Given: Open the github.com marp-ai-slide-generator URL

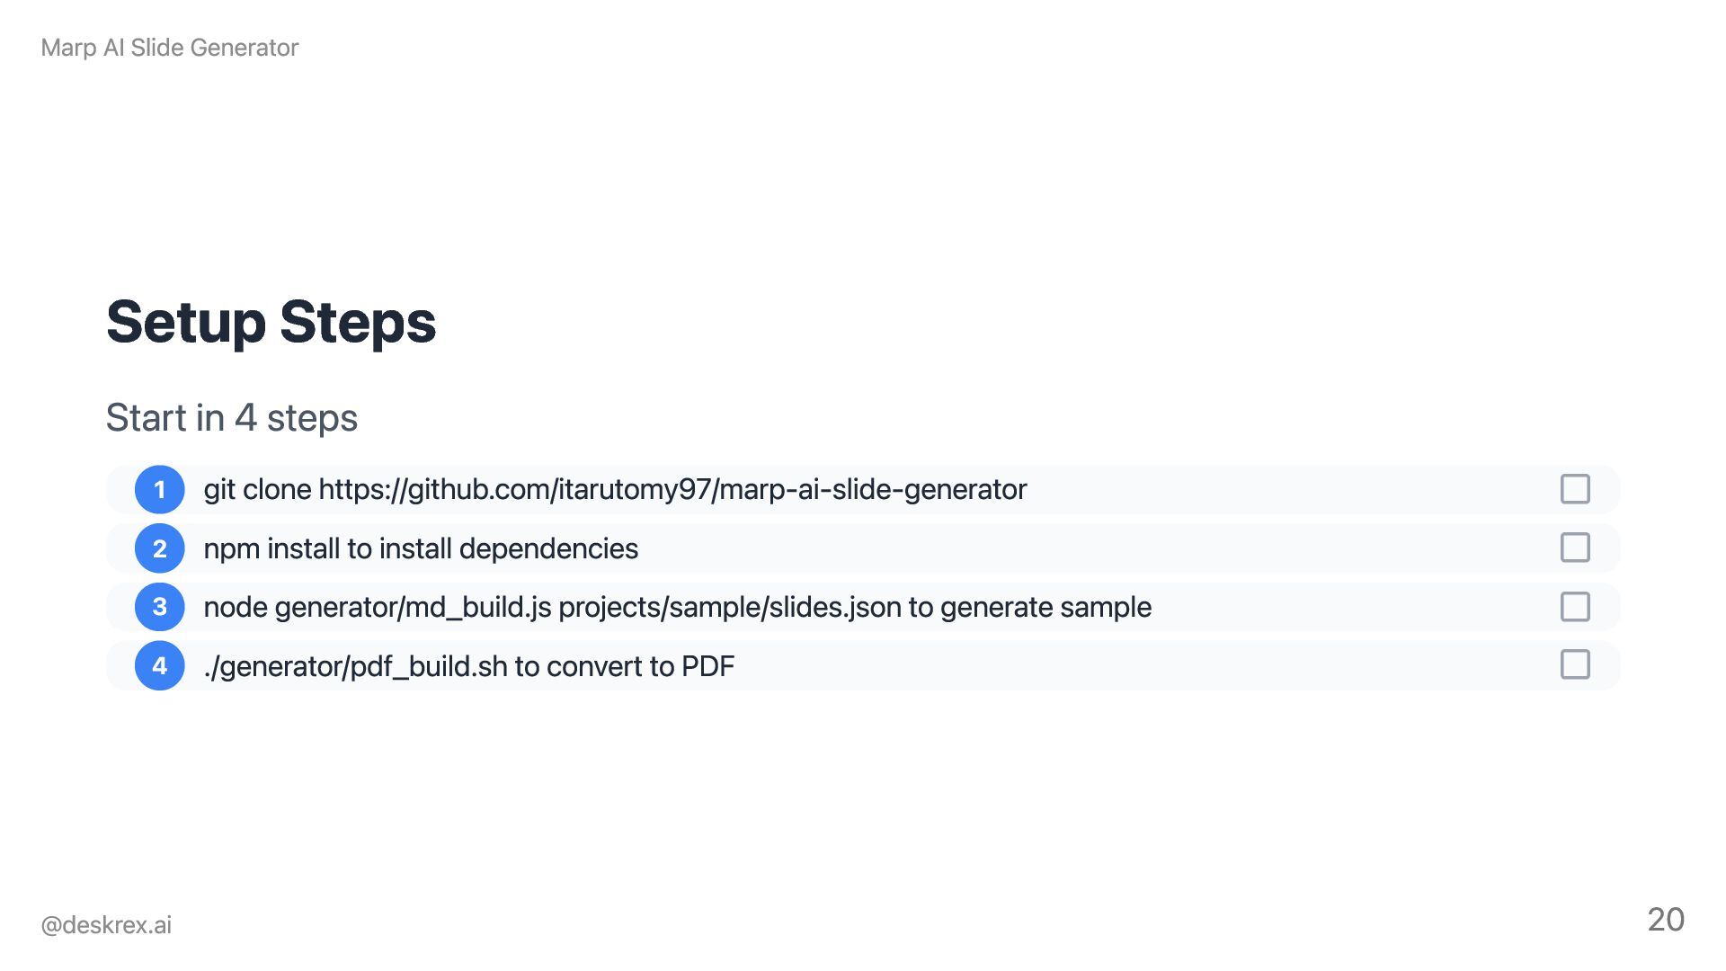Looking at the screenshot, I should [672, 490].
